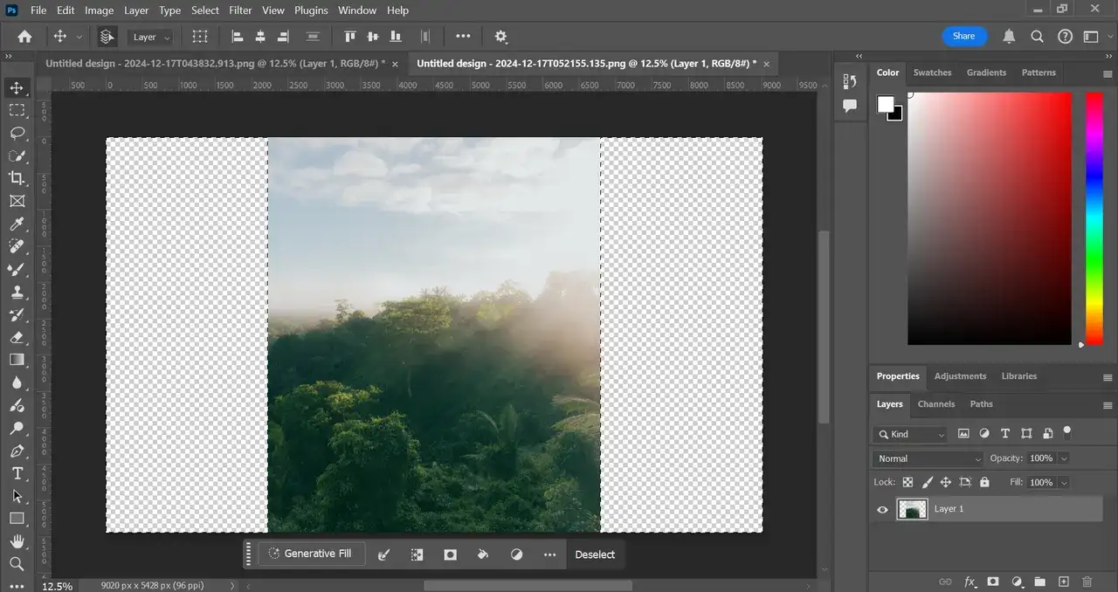Open the Filter menu

240,10
